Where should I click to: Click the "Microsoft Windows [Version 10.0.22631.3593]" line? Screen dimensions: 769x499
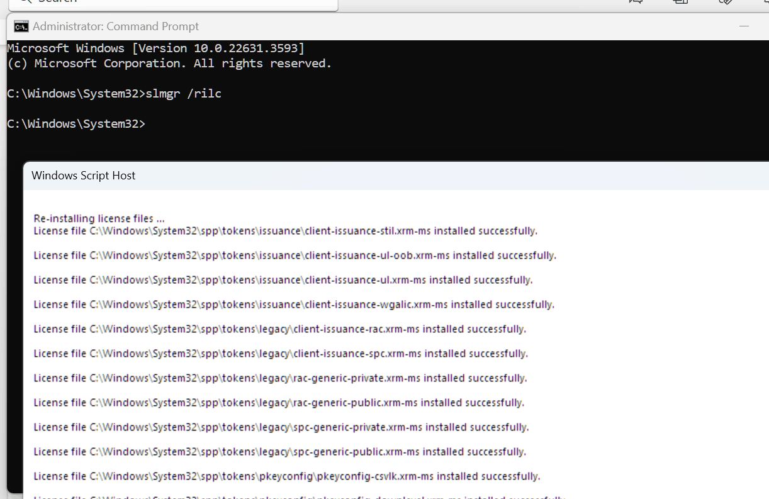tap(156, 48)
